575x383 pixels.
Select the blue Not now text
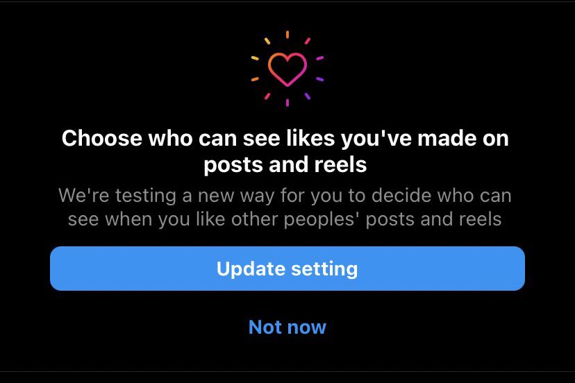coord(287,327)
